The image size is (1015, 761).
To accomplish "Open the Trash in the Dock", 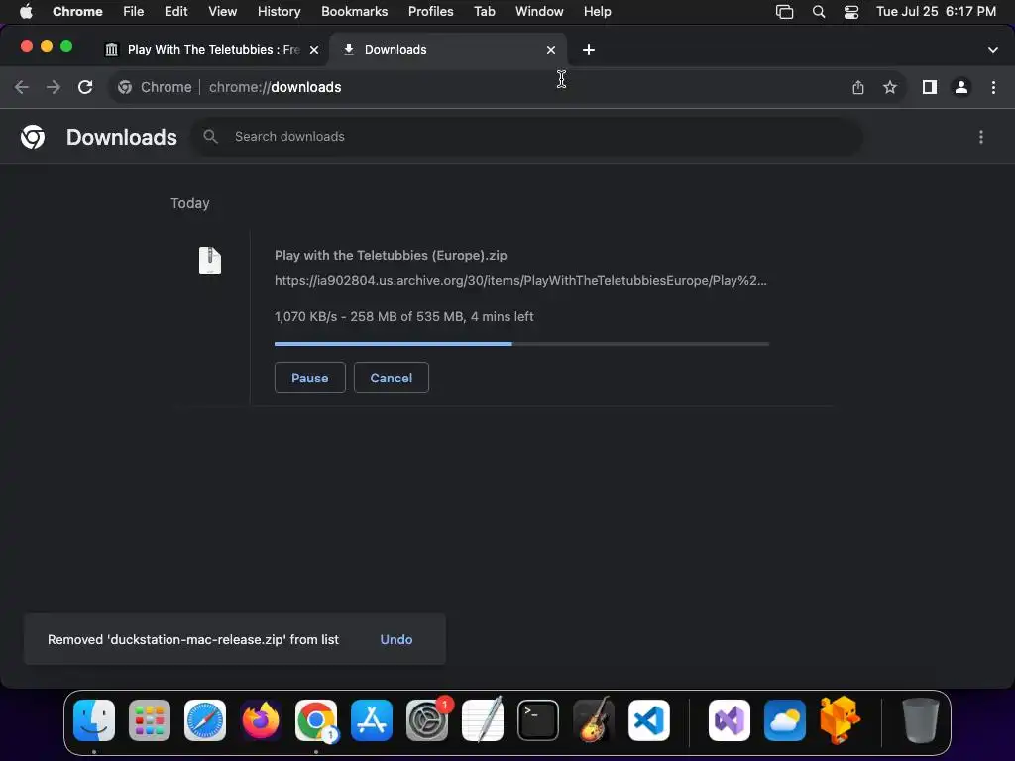I will click(920, 719).
